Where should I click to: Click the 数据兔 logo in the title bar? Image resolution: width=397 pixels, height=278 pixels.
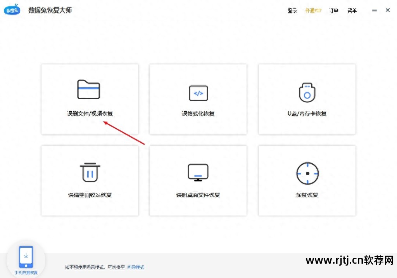12,10
